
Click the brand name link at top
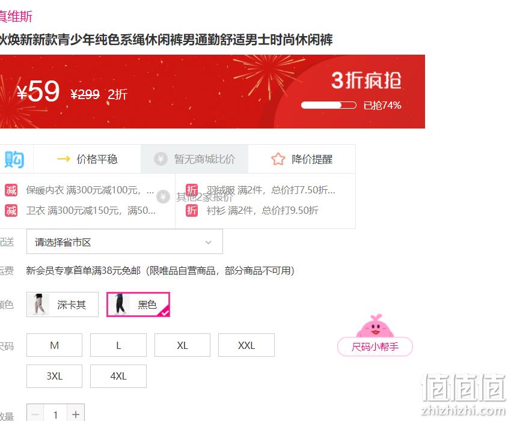tap(16, 16)
